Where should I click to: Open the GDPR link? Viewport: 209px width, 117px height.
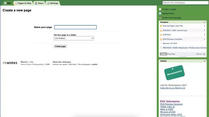47,64
